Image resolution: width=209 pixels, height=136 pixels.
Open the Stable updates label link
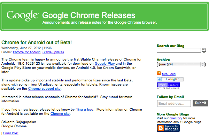point(53,52)
